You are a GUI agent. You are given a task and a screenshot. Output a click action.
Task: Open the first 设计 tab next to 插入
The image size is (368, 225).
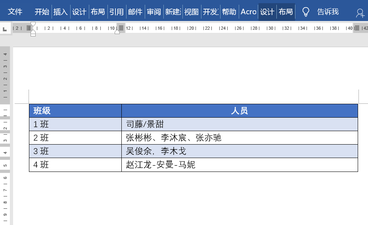[79, 11]
